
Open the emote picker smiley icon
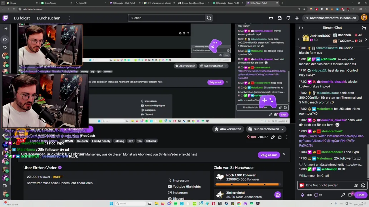pos(363,185)
